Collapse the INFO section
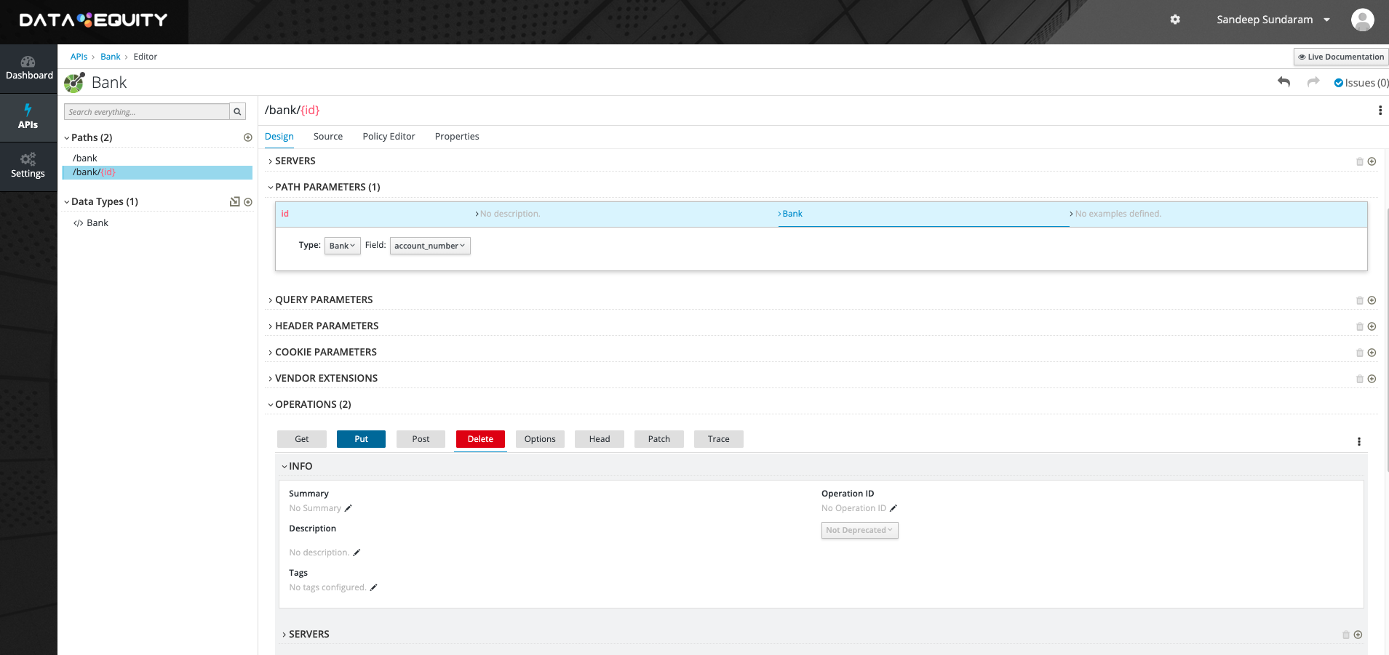The image size is (1389, 655). [x=297, y=466]
